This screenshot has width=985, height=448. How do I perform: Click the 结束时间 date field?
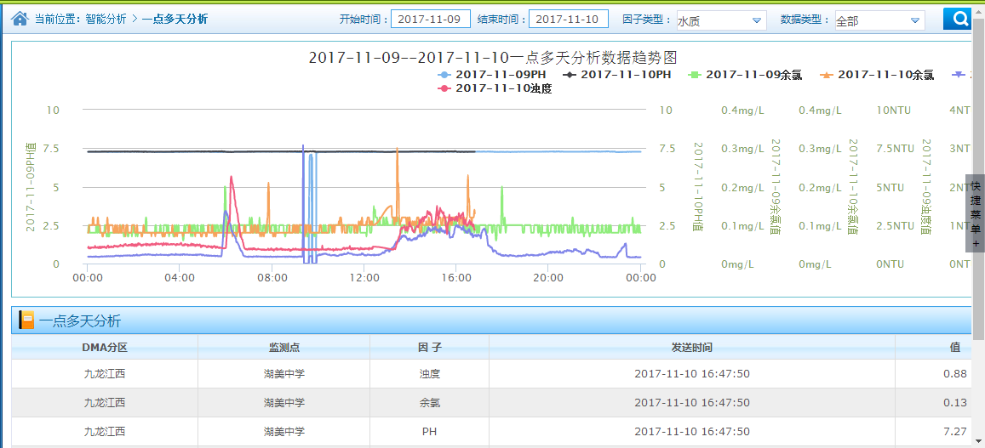click(568, 19)
